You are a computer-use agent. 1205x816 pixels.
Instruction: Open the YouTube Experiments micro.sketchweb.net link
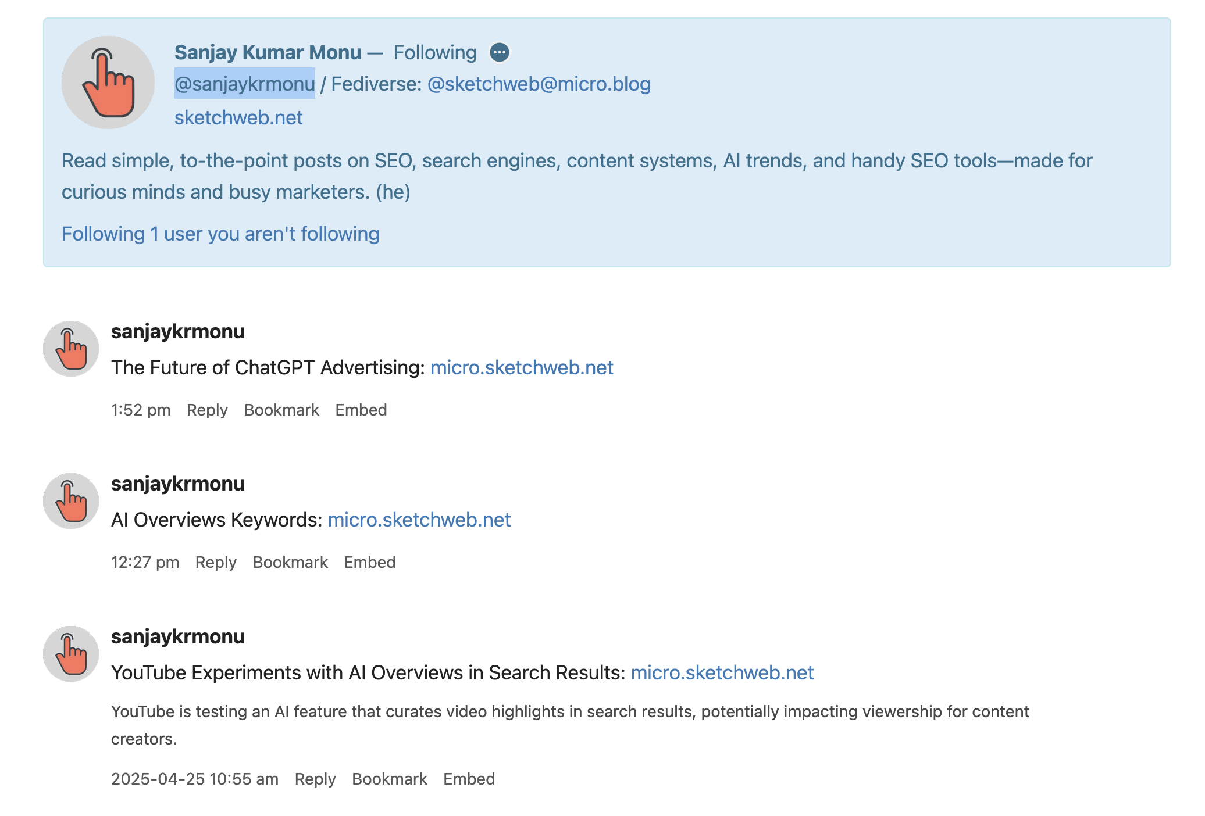(x=722, y=672)
